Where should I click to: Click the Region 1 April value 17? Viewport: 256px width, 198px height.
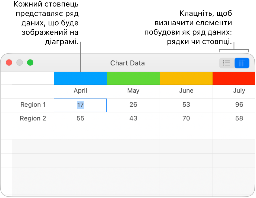tap(80, 105)
